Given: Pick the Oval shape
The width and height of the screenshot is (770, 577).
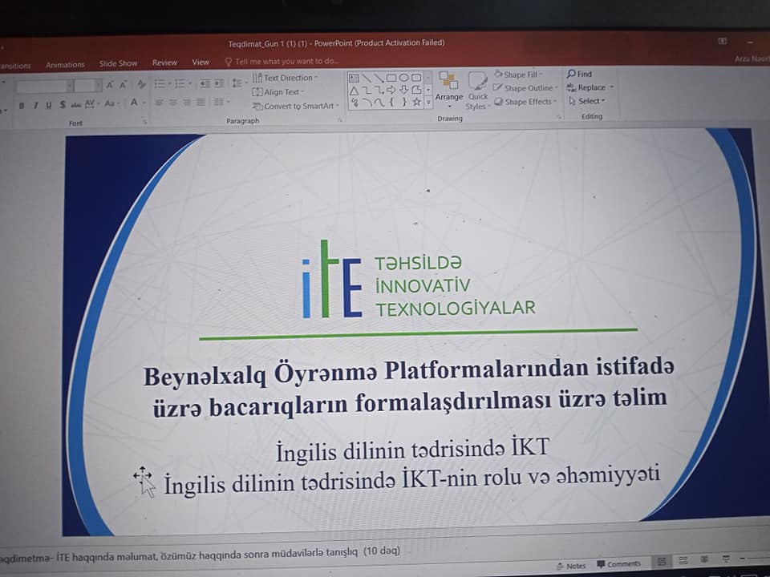Looking at the screenshot, I should point(403,78).
